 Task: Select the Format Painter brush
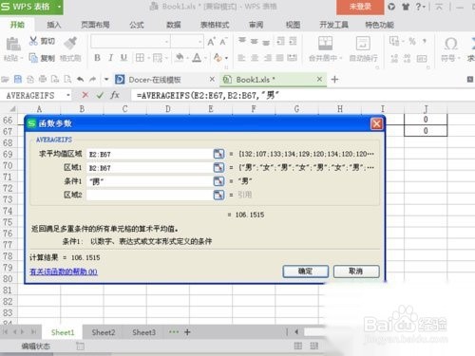(70, 43)
